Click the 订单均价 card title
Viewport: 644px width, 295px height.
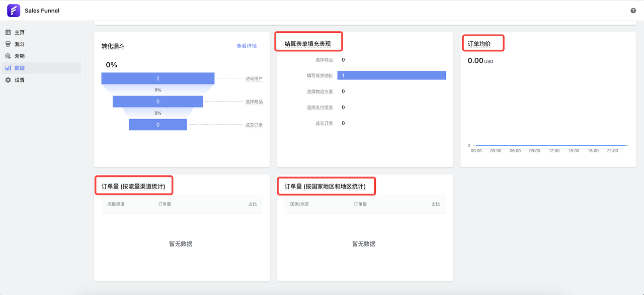479,44
